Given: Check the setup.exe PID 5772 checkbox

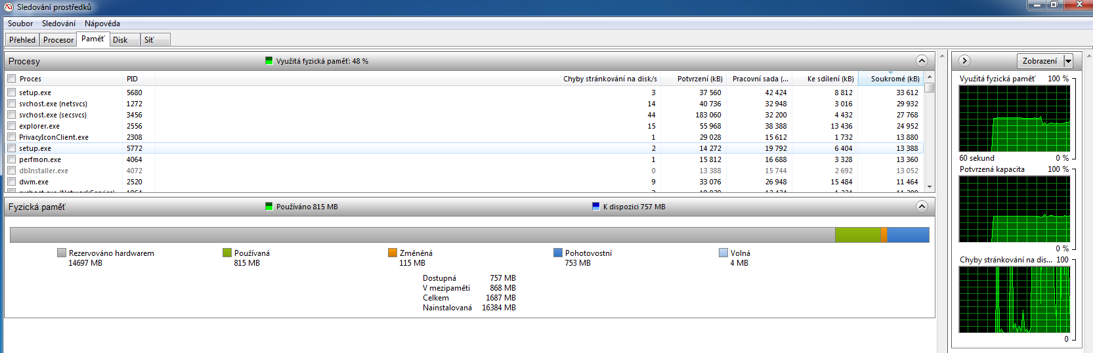Looking at the screenshot, I should (11, 148).
